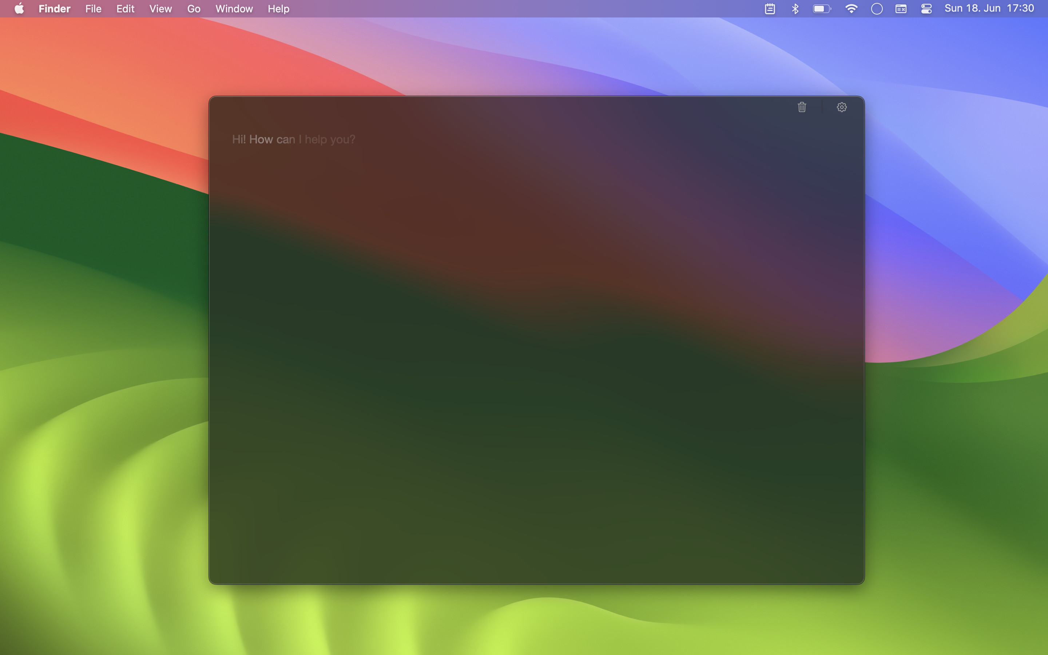Open the Apple menu

tap(19, 9)
